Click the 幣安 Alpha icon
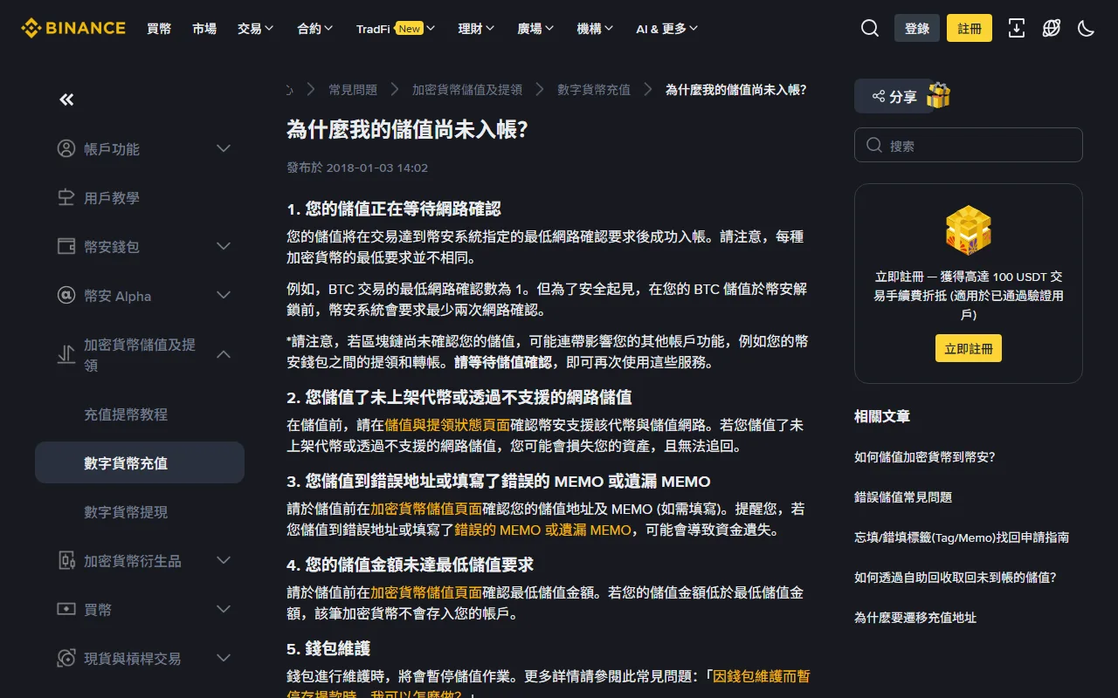 [x=66, y=295]
